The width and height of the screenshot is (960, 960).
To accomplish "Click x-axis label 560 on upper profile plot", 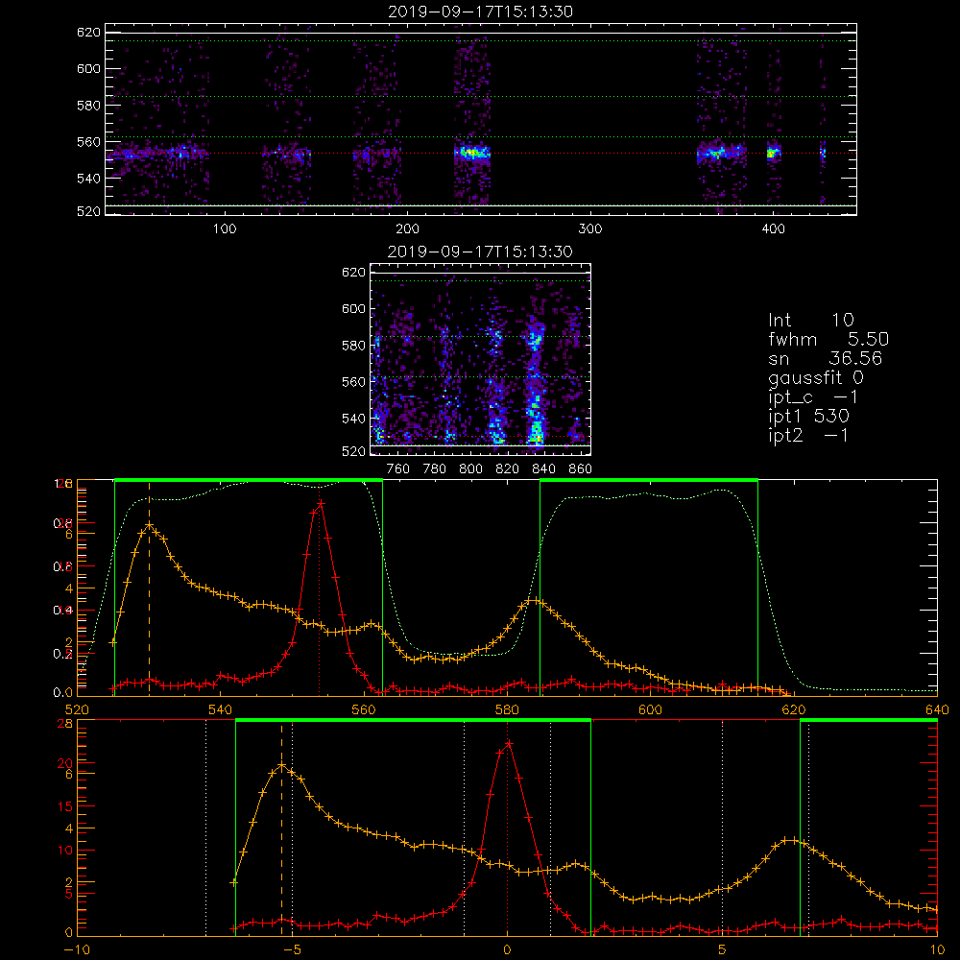I will [364, 709].
